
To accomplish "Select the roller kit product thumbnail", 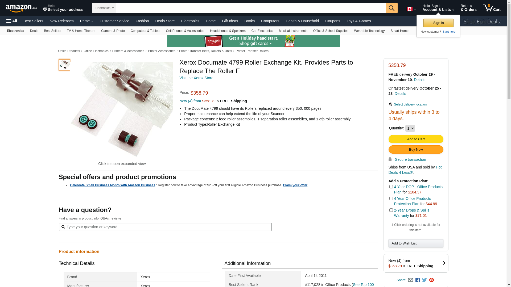I will pyautogui.click(x=64, y=65).
